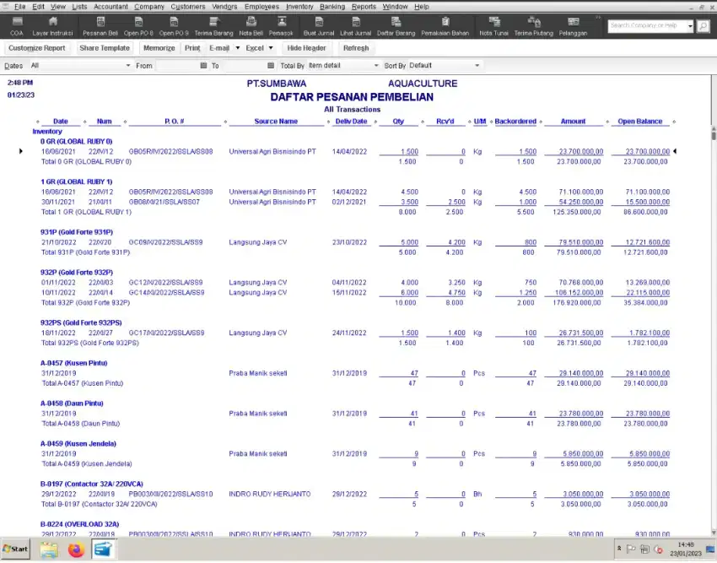Image resolution: width=717 pixels, height=563 pixels.
Task: Expand the Excel dropdown arrow
Action: [271, 48]
